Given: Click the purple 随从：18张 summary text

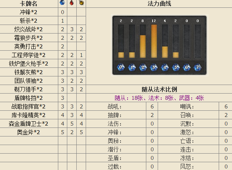Looking at the screenshot, I should click(x=126, y=98).
